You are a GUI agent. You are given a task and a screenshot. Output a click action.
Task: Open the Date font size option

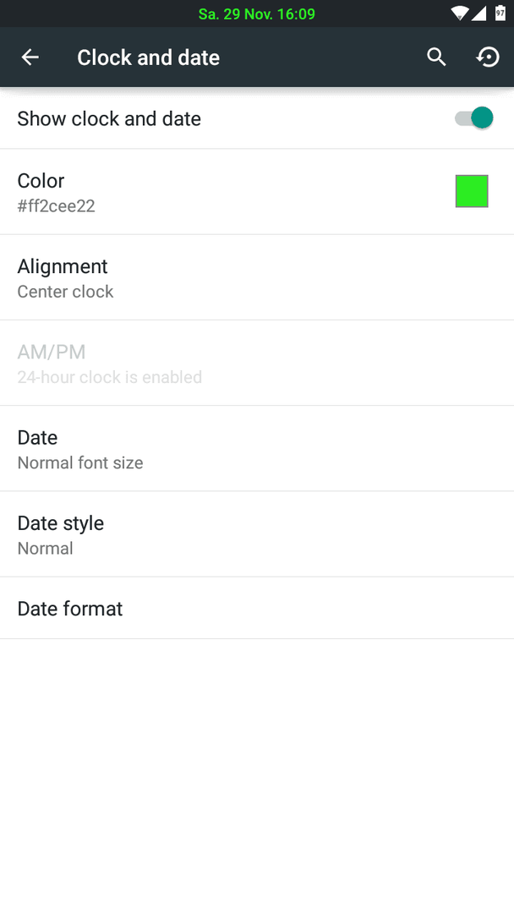coord(257,449)
